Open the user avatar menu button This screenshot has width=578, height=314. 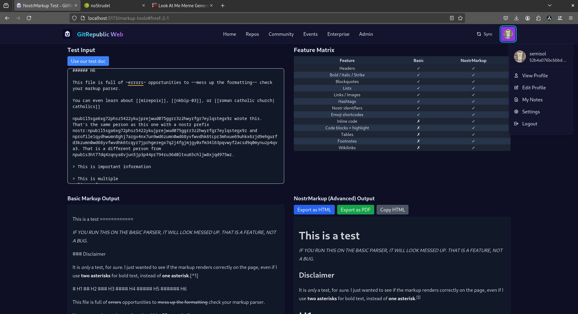(x=508, y=34)
